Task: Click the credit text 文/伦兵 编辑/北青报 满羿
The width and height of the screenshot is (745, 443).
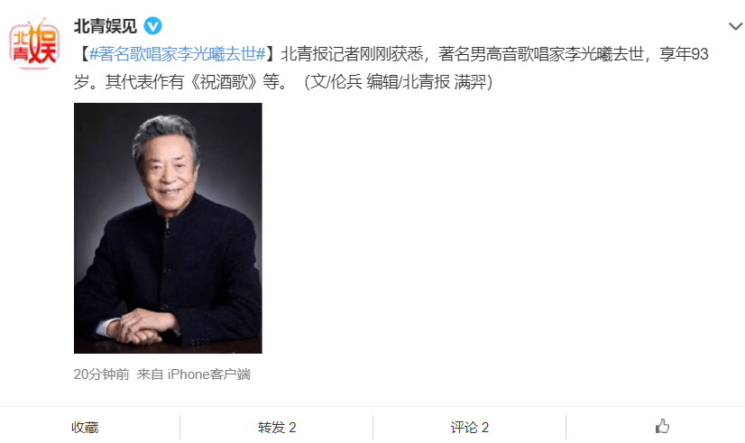Action: pos(399,82)
